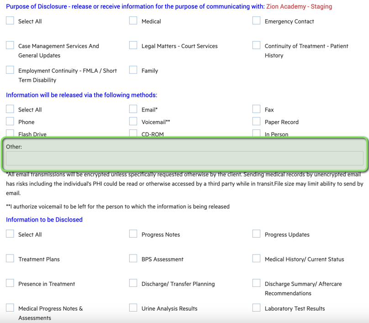Check Select All under Purpose of Disclosure
This screenshot has width=369, height=323.
tap(10, 21)
